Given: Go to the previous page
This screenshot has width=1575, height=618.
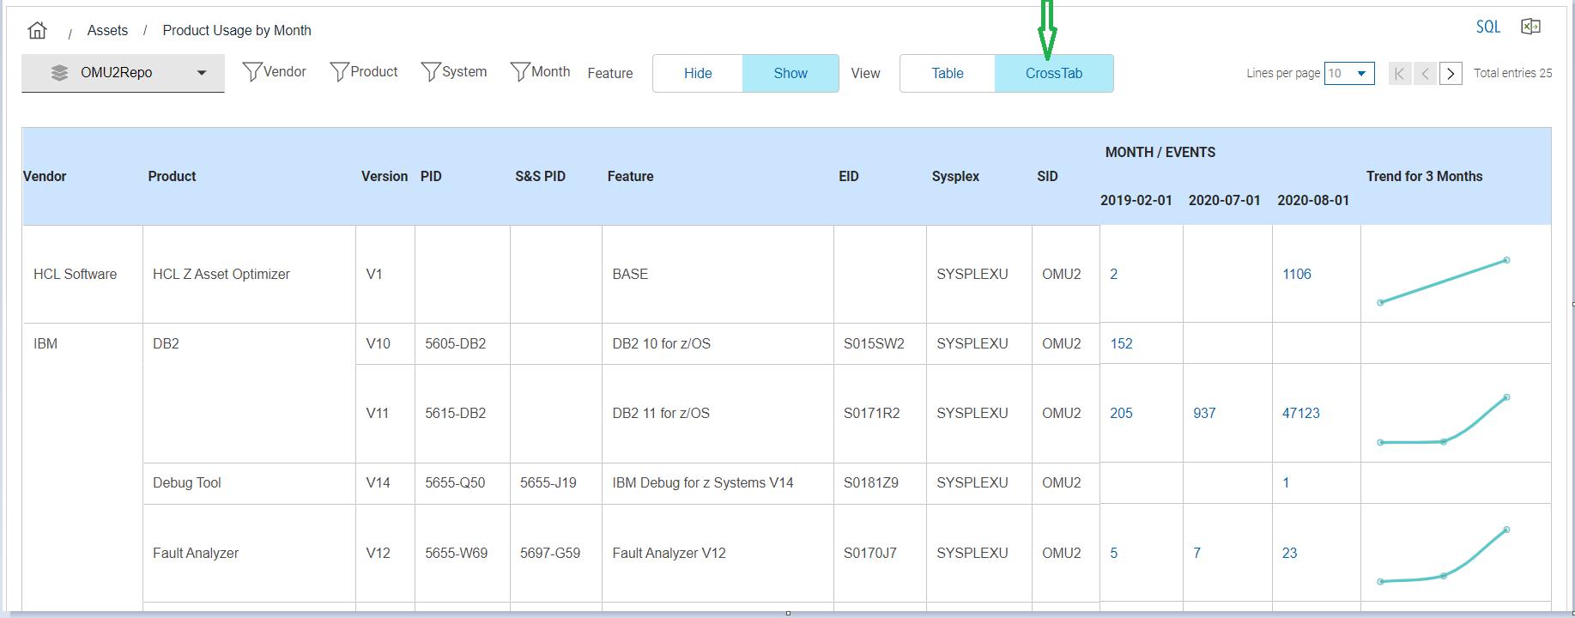Looking at the screenshot, I should pyautogui.click(x=1425, y=74).
